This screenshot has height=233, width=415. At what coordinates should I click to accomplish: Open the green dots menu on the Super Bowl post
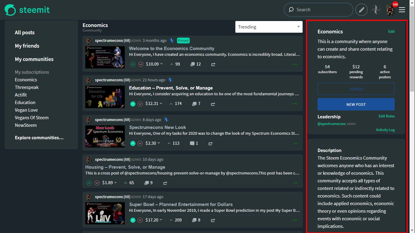[x=295, y=220]
